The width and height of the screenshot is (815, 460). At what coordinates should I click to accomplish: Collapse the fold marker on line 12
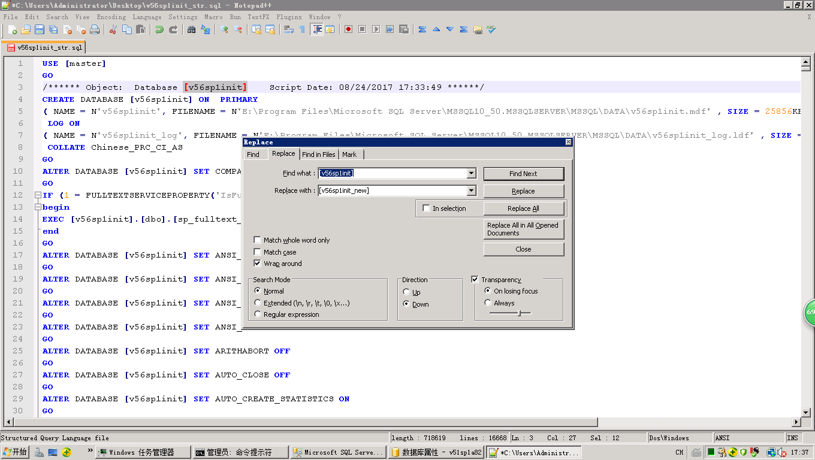click(38, 195)
